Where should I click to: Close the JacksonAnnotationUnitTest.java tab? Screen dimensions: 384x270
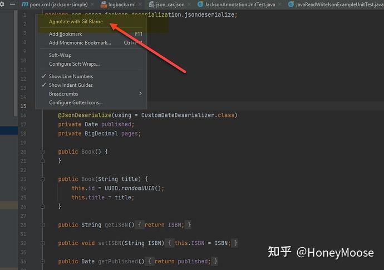click(x=280, y=4)
